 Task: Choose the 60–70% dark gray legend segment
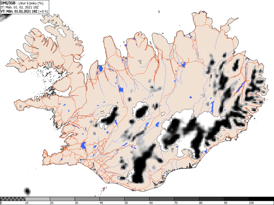pos(162,199)
